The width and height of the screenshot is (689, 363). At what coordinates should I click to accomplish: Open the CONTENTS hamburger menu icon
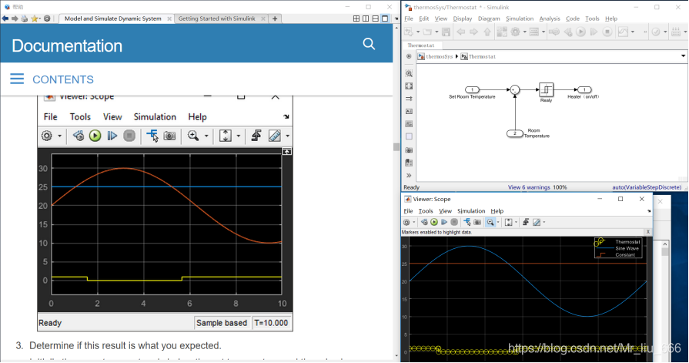[x=17, y=79]
